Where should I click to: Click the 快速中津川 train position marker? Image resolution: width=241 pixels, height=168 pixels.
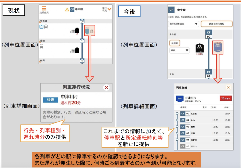87,31
